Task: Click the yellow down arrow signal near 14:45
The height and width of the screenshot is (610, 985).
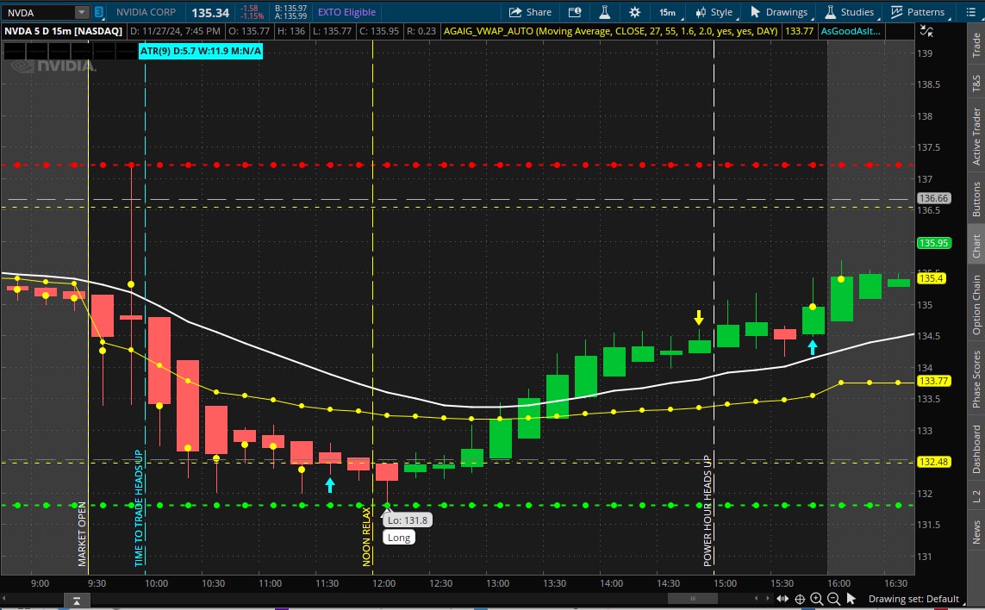Action: pyautogui.click(x=699, y=317)
